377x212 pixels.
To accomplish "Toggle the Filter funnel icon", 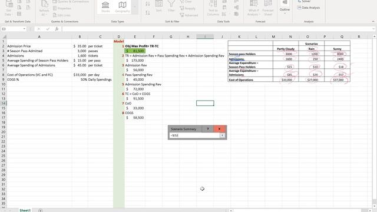I will 171,6.
